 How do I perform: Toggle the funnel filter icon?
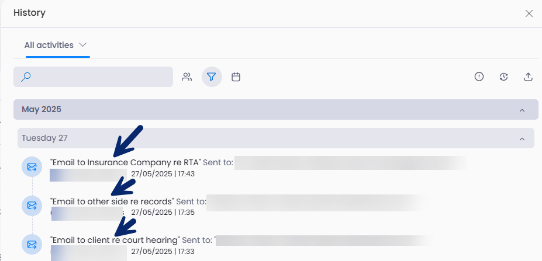[212, 76]
